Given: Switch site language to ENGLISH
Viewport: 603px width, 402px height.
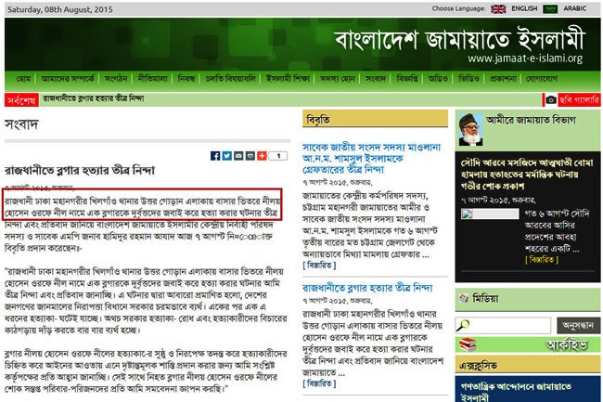Looking at the screenshot, I should point(524,8).
